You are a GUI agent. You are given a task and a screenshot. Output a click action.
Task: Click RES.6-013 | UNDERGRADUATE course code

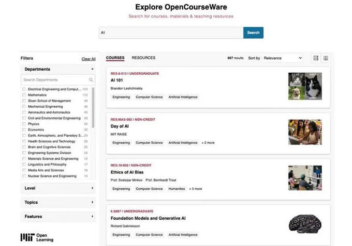coord(135,74)
